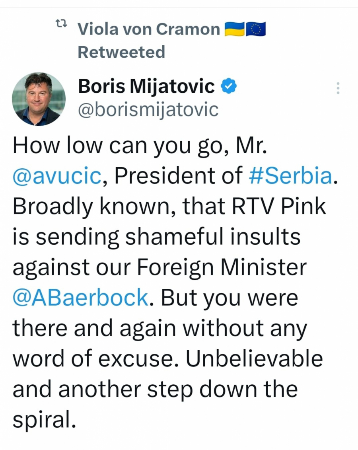This screenshot has width=358, height=450.
Task: Open the @ABaerbock mention
Action: coord(81,298)
